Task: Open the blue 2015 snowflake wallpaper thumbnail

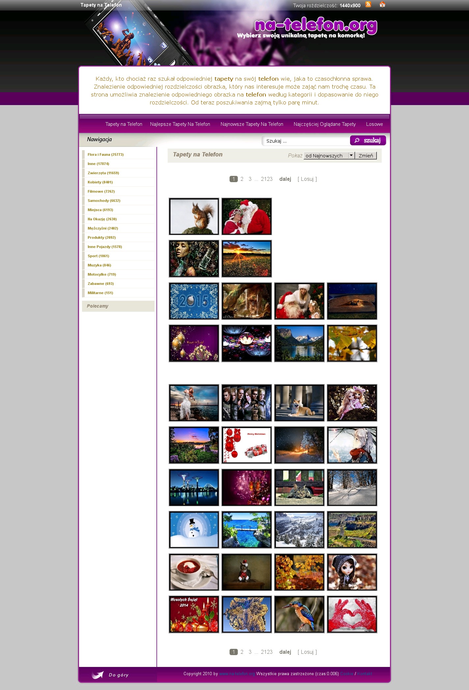Action: pos(194,301)
